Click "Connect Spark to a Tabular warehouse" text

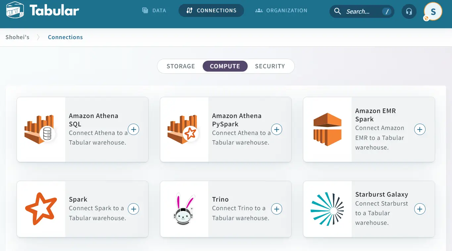click(x=97, y=213)
